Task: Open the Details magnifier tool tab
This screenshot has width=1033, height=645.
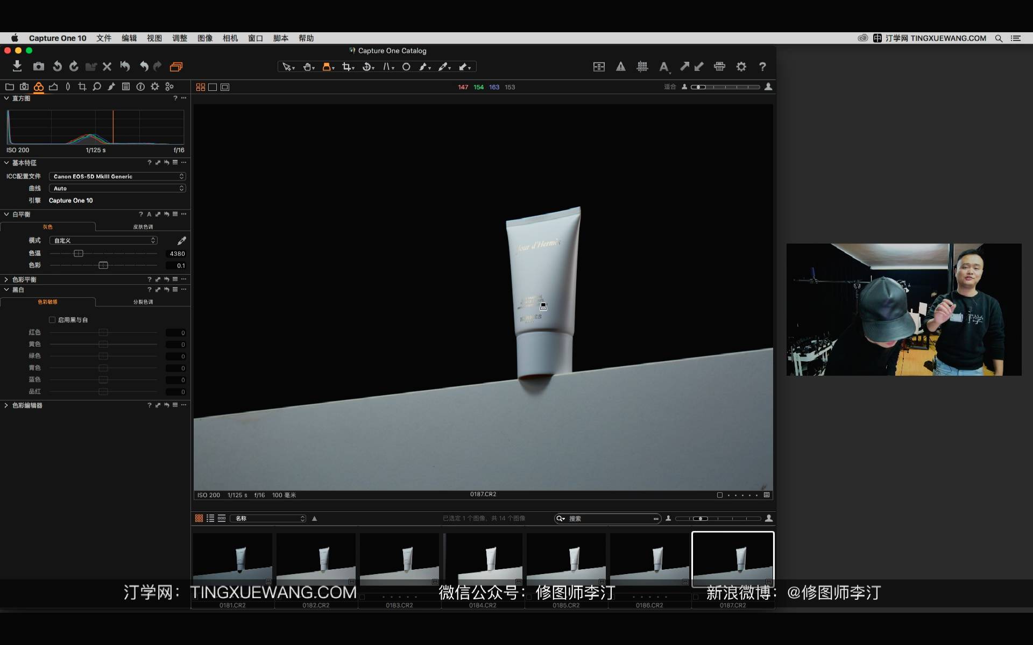Action: [x=97, y=87]
